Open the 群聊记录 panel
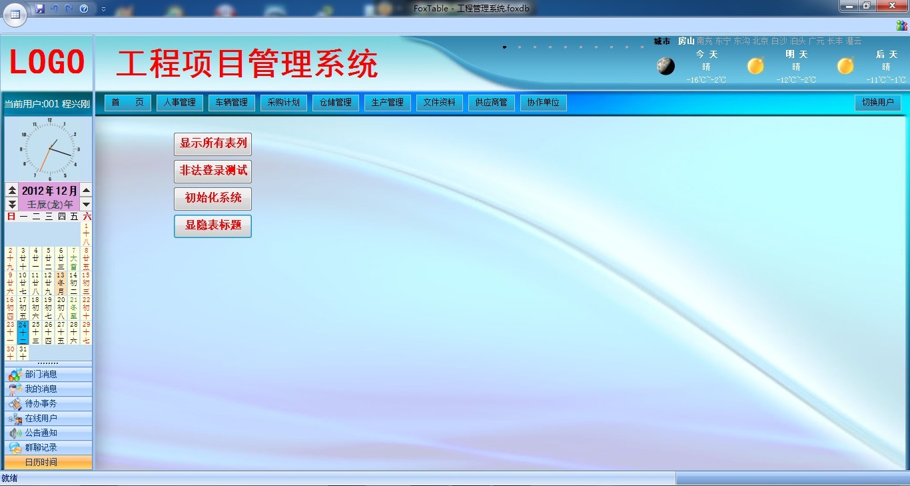Screen dimensions: 910x486 click(49, 448)
